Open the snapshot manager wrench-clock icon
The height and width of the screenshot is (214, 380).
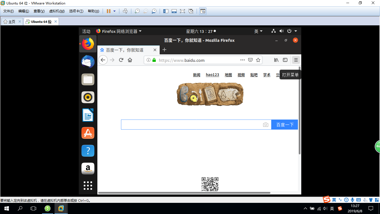[x=154, y=11]
